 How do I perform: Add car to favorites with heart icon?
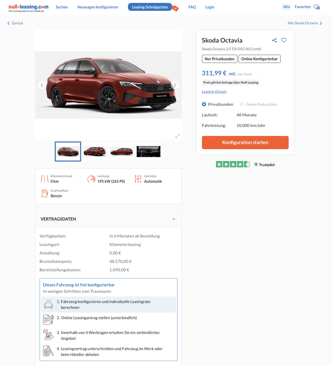[284, 40]
